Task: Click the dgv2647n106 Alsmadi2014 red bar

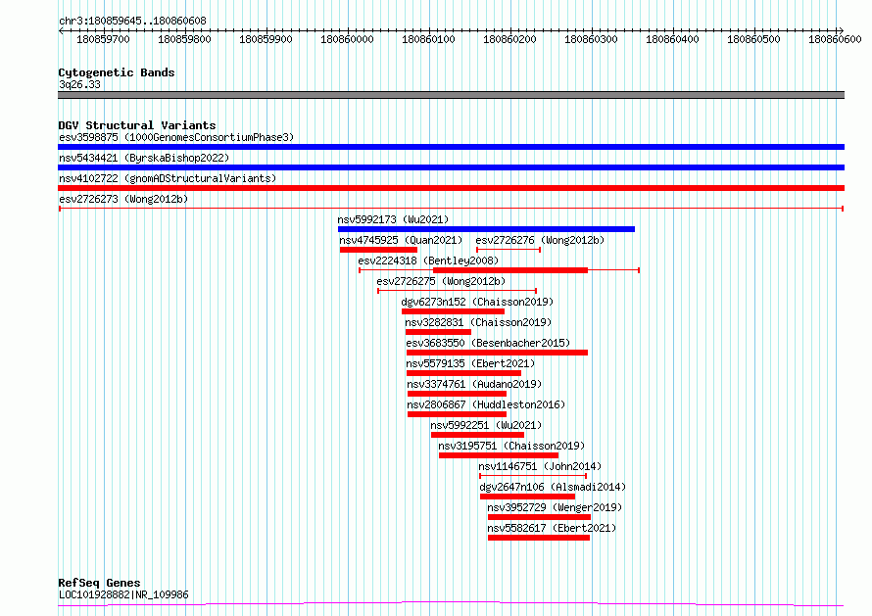Action: pyautogui.click(x=527, y=497)
